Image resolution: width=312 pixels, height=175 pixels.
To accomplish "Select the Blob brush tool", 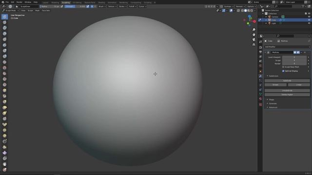I will point(4,56).
